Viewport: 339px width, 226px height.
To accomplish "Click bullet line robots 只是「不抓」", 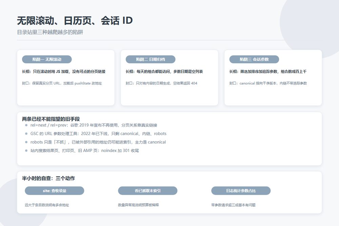I will 98,142.
